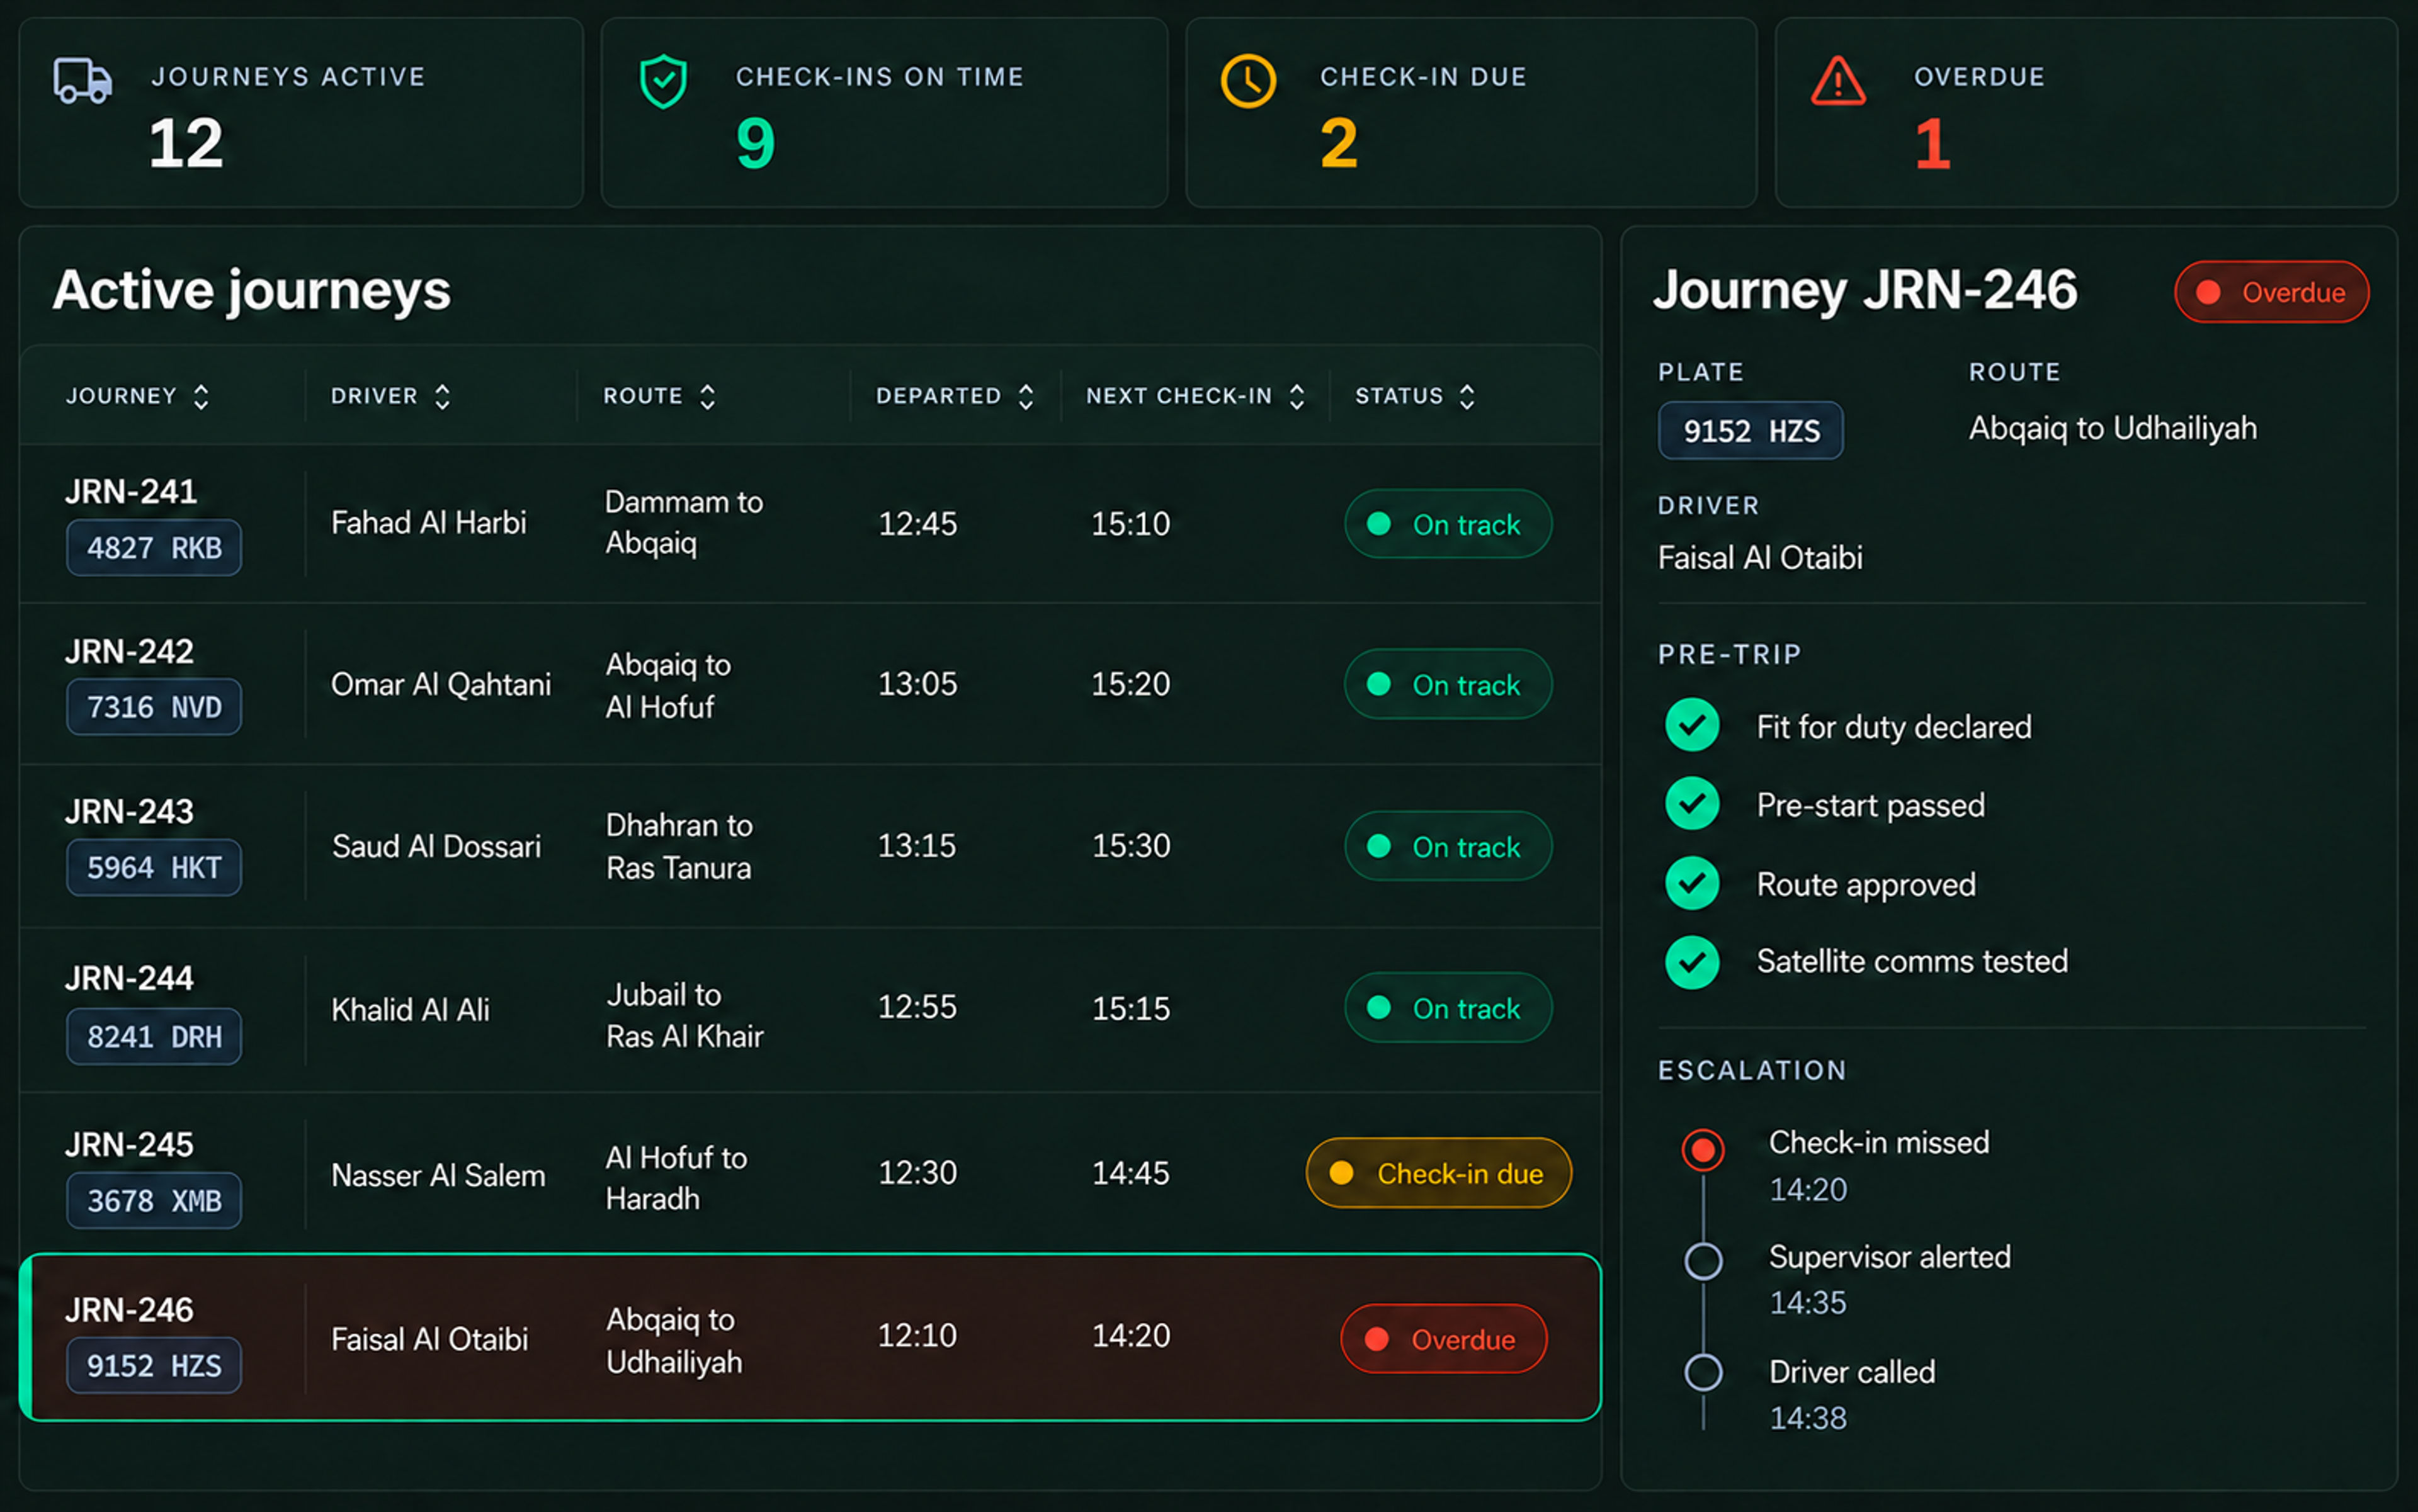Sort table by Driver column

442,396
